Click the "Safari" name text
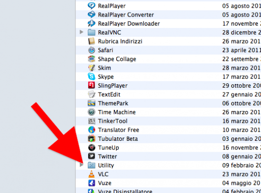Screen dimensions: 261x193 point(105,50)
